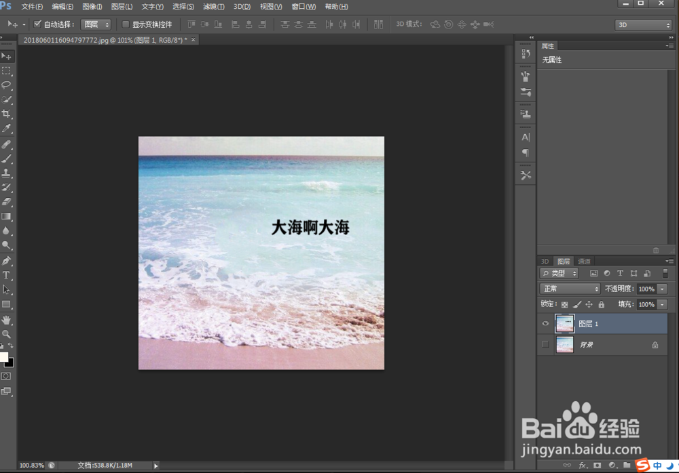
Task: Close the document tab
Action: [x=193, y=40]
